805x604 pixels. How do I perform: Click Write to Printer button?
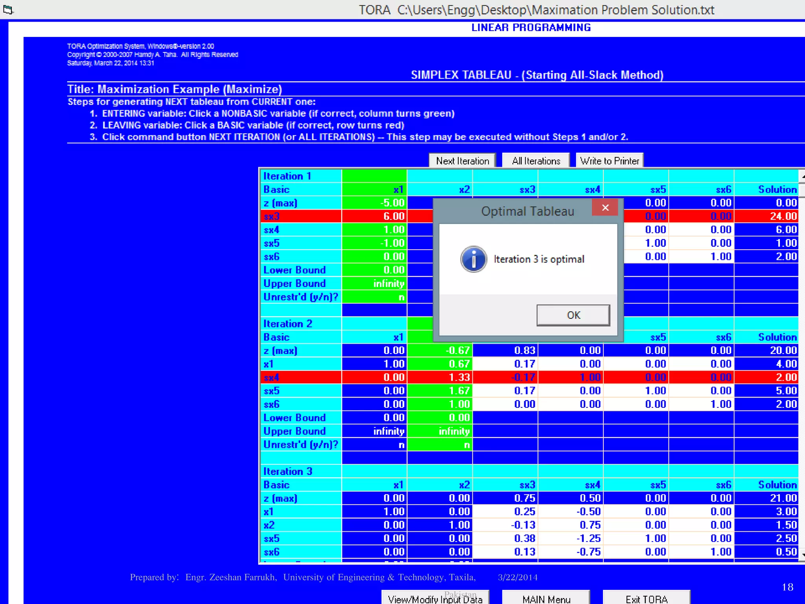[x=609, y=161]
